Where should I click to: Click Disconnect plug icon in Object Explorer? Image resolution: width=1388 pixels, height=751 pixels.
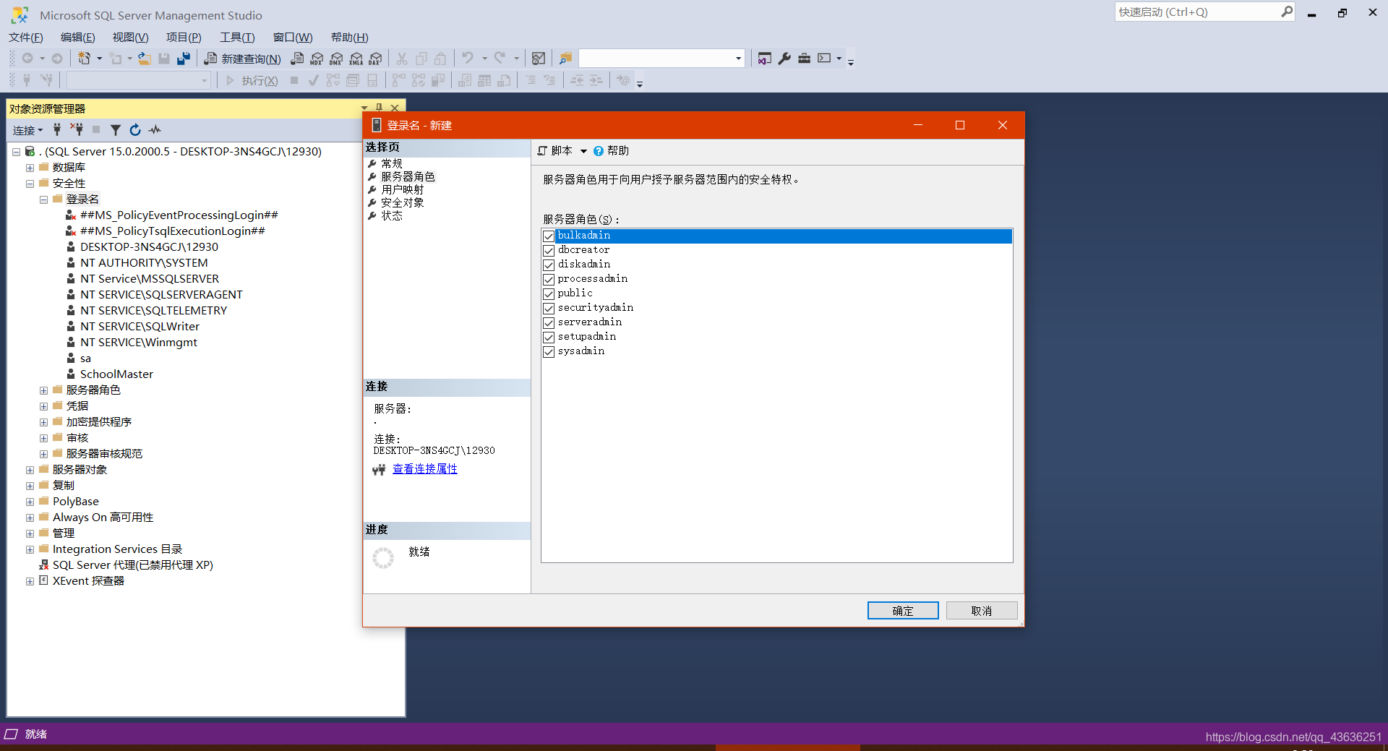[77, 130]
